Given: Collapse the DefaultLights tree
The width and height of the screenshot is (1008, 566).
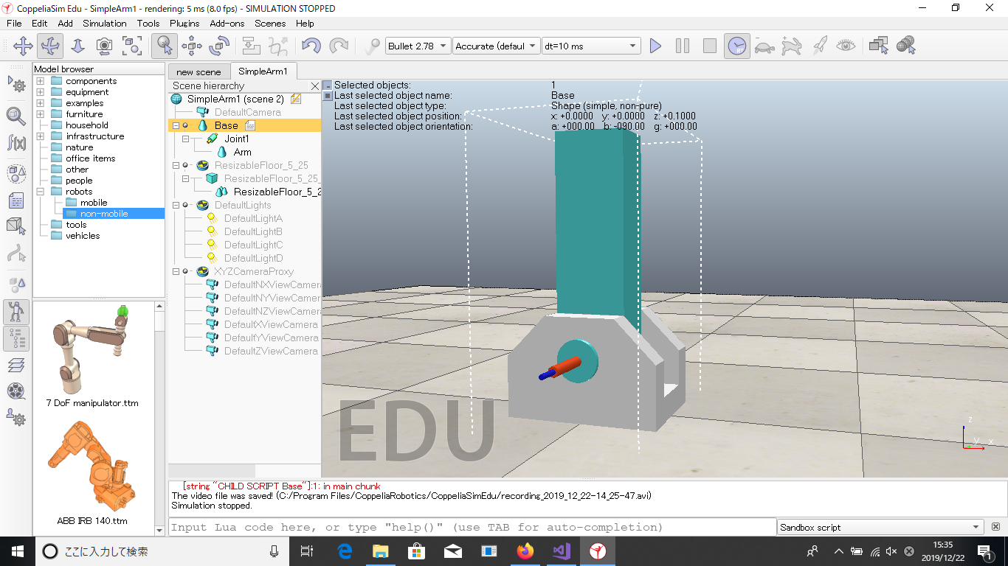Looking at the screenshot, I should click(176, 205).
